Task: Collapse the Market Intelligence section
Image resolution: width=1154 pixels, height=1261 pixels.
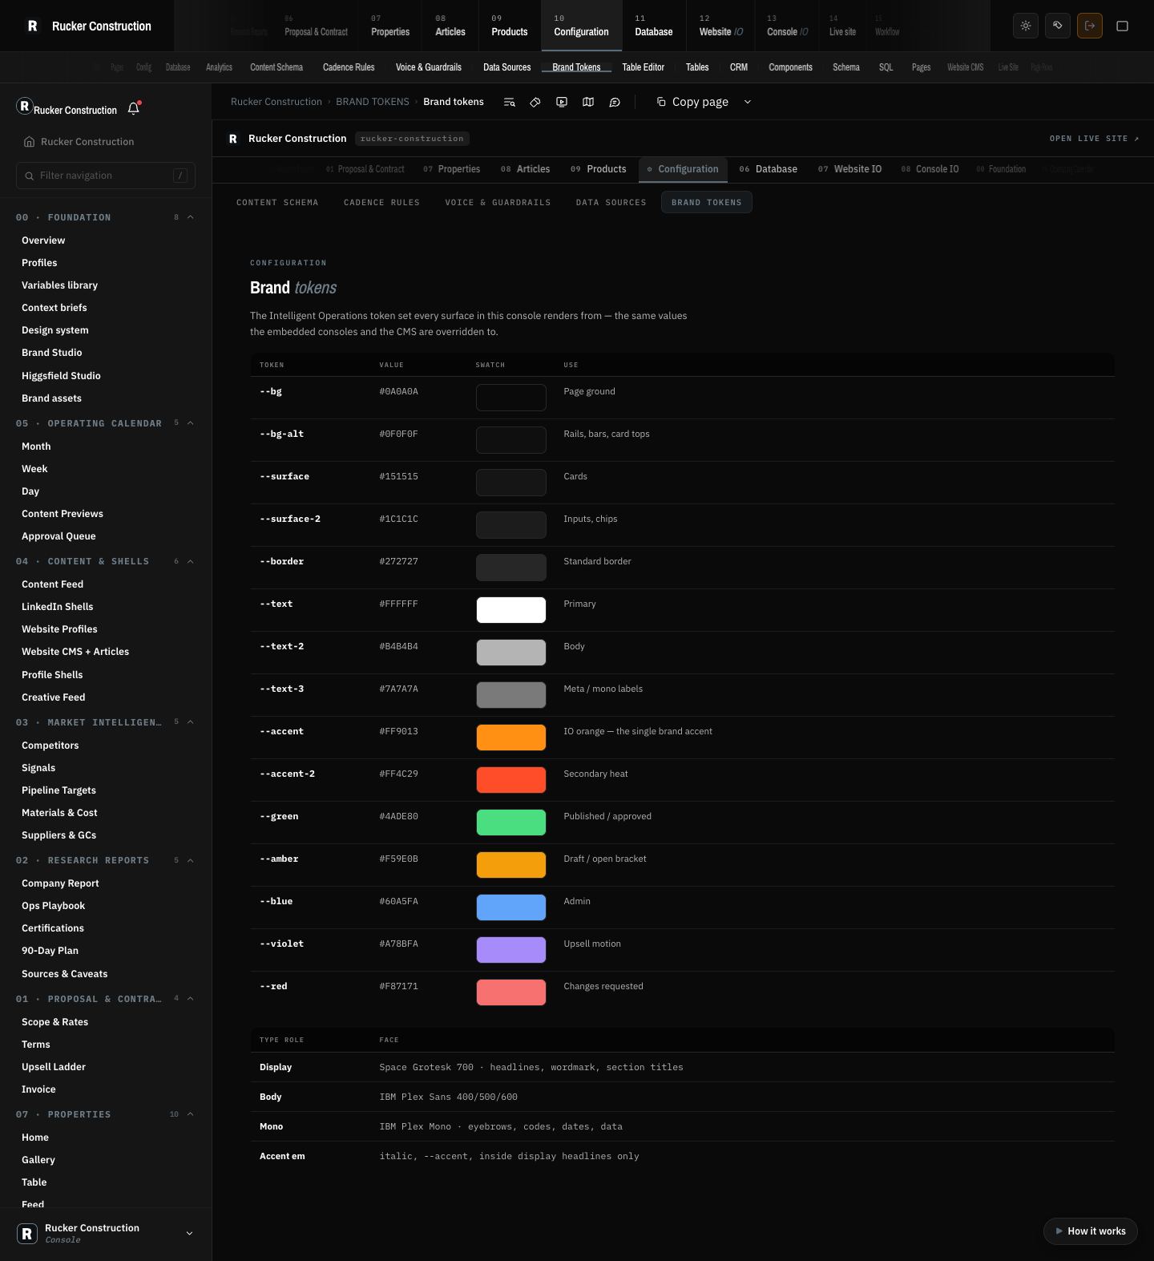Action: (191, 722)
